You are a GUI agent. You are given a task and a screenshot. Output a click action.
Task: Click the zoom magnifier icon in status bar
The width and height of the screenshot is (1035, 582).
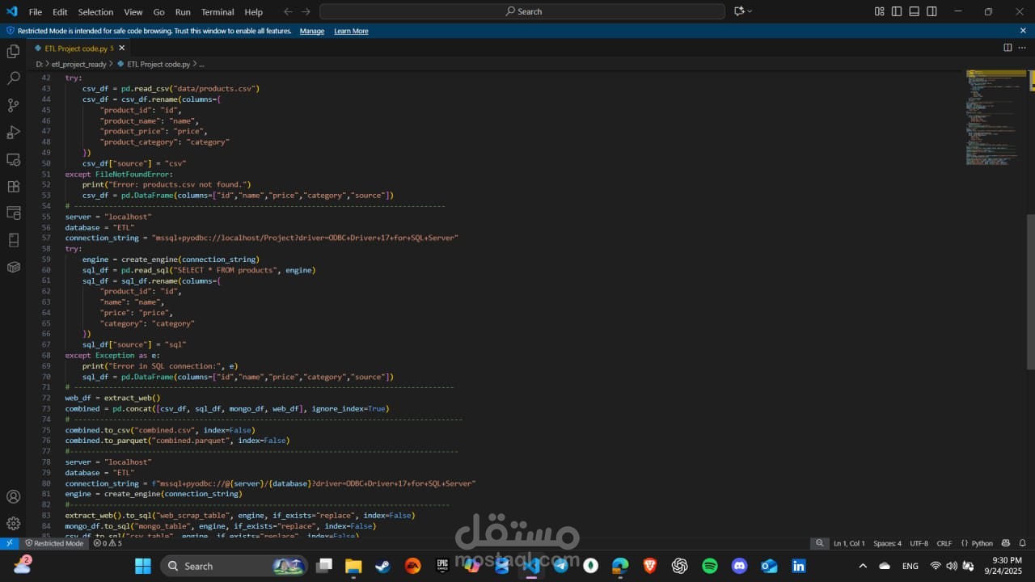pos(820,543)
